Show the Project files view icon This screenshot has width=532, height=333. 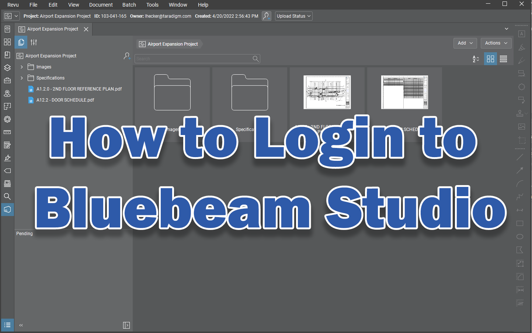click(x=21, y=42)
